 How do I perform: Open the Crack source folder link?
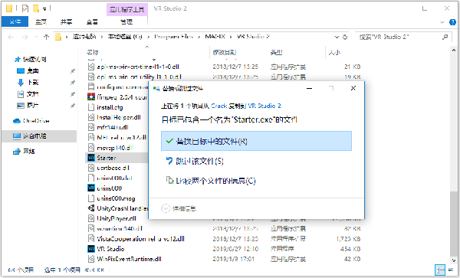[219, 106]
